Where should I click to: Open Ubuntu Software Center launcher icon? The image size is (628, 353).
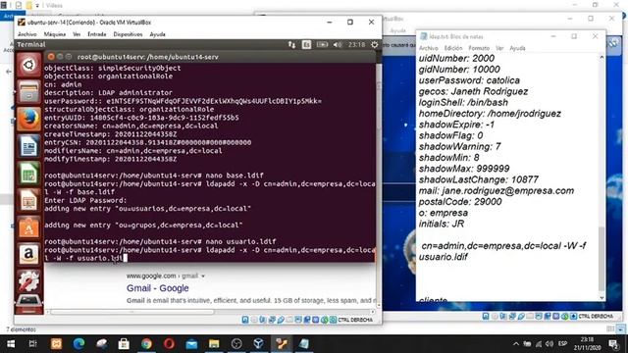[x=28, y=227]
